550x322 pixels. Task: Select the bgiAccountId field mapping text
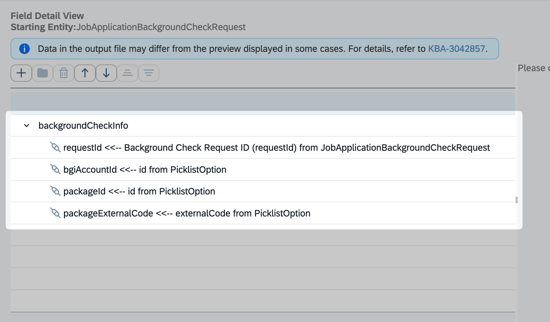click(x=145, y=169)
